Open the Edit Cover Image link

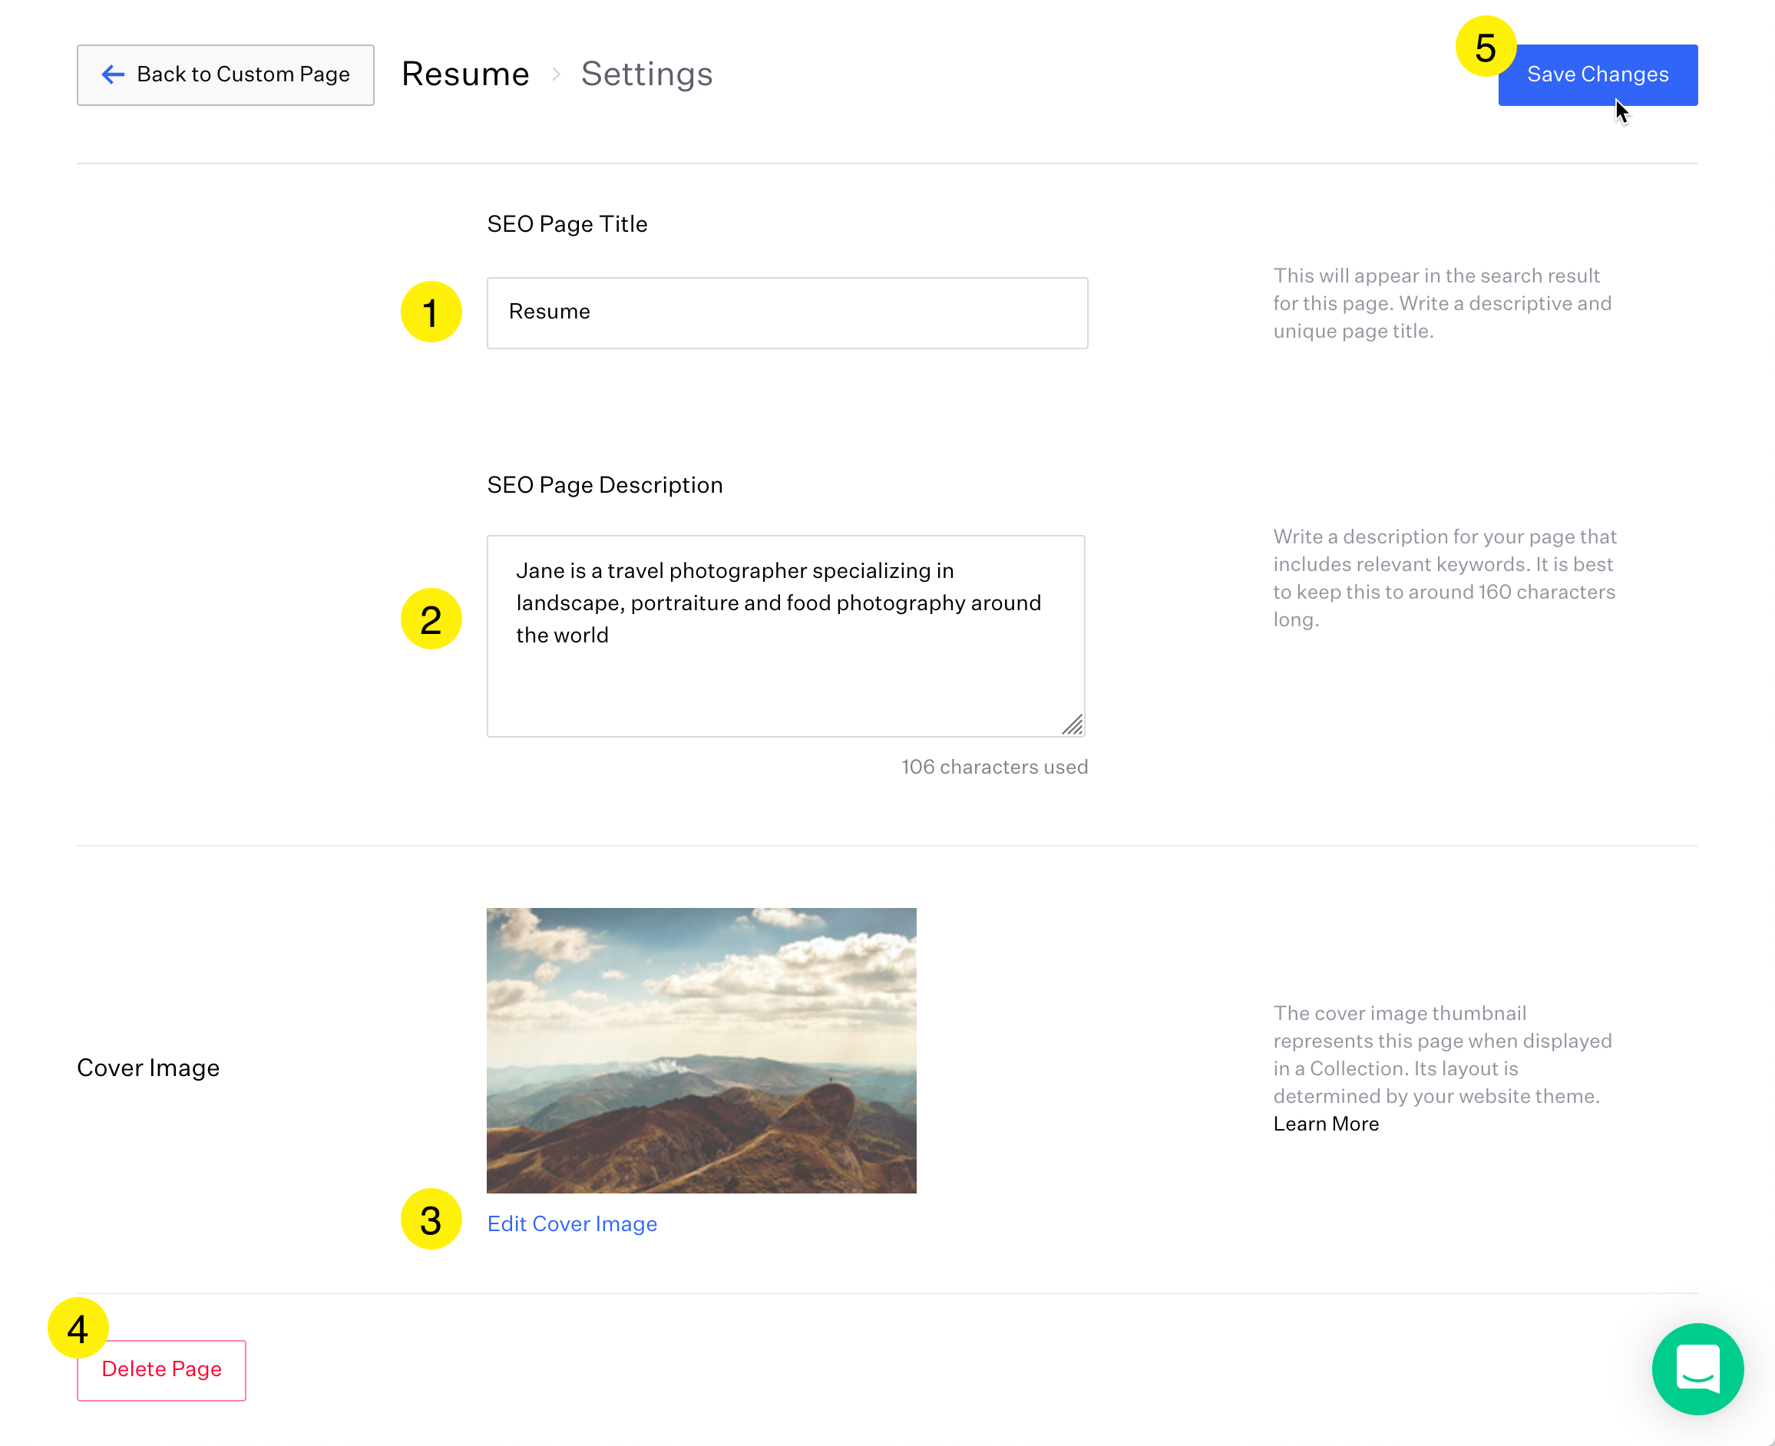(x=572, y=1223)
